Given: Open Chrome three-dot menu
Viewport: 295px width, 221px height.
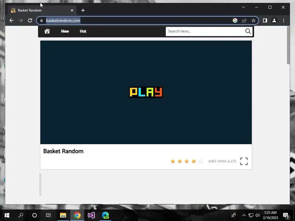Looking at the screenshot, I should pyautogui.click(x=283, y=20).
